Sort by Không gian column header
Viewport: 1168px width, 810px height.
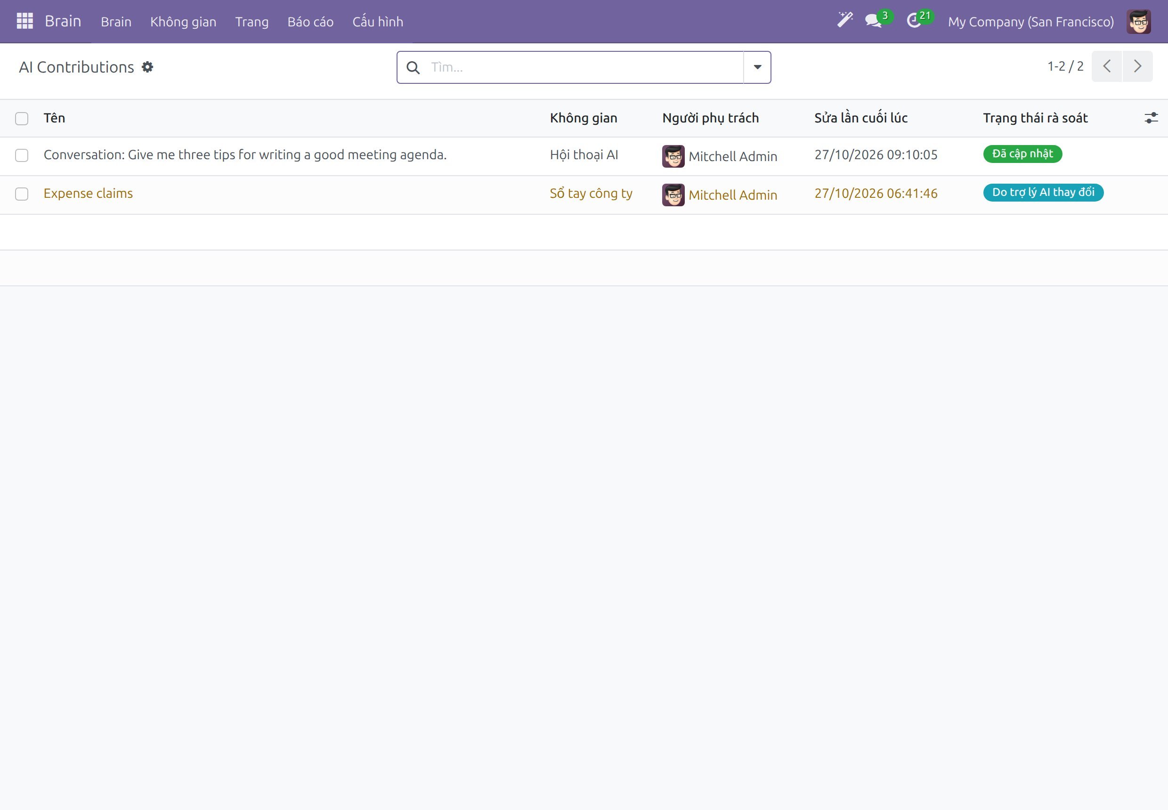[x=584, y=118]
